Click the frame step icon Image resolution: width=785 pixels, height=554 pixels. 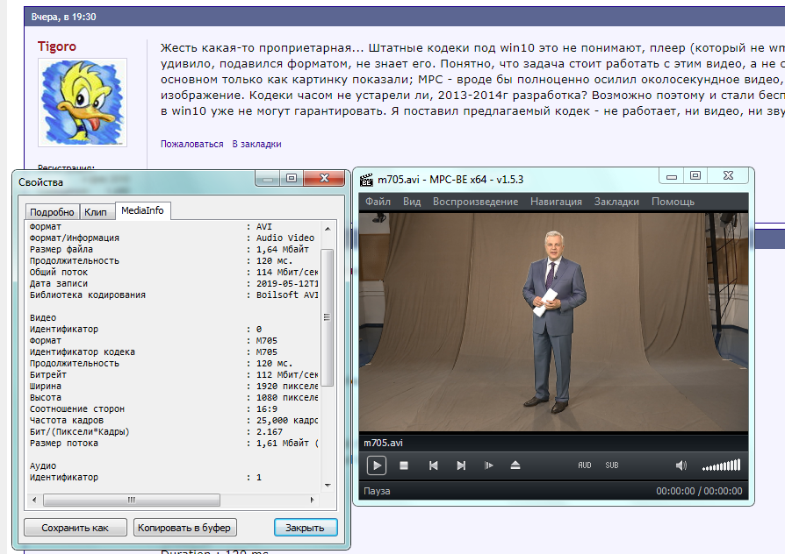[x=489, y=465]
